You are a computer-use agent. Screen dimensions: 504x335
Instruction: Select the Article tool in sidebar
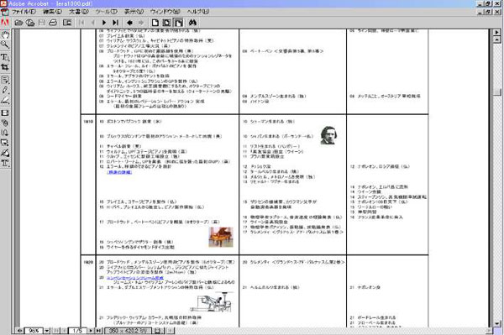pyautogui.click(x=5, y=133)
